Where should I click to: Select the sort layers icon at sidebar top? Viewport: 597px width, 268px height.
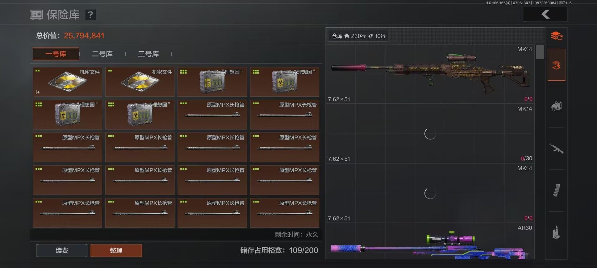click(x=557, y=36)
